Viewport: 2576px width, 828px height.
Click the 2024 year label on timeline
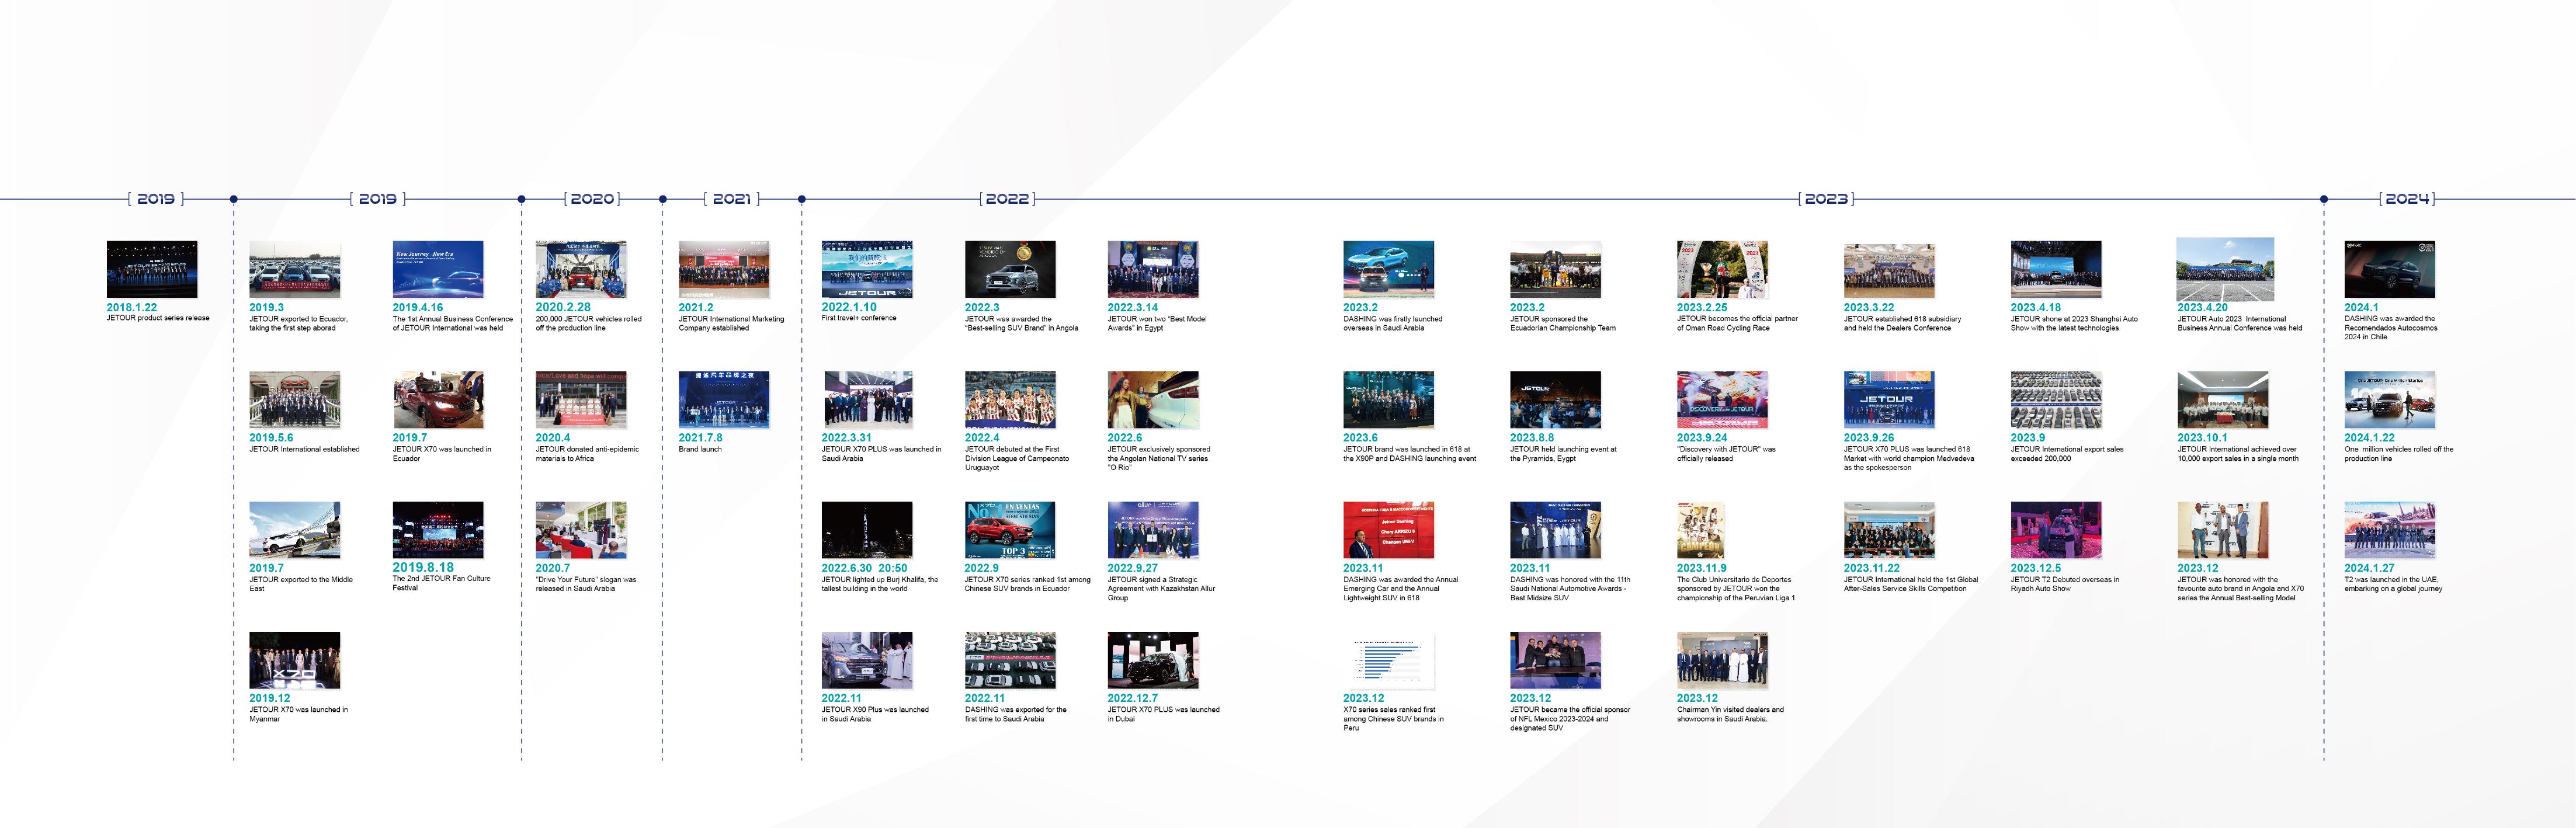tap(2407, 199)
